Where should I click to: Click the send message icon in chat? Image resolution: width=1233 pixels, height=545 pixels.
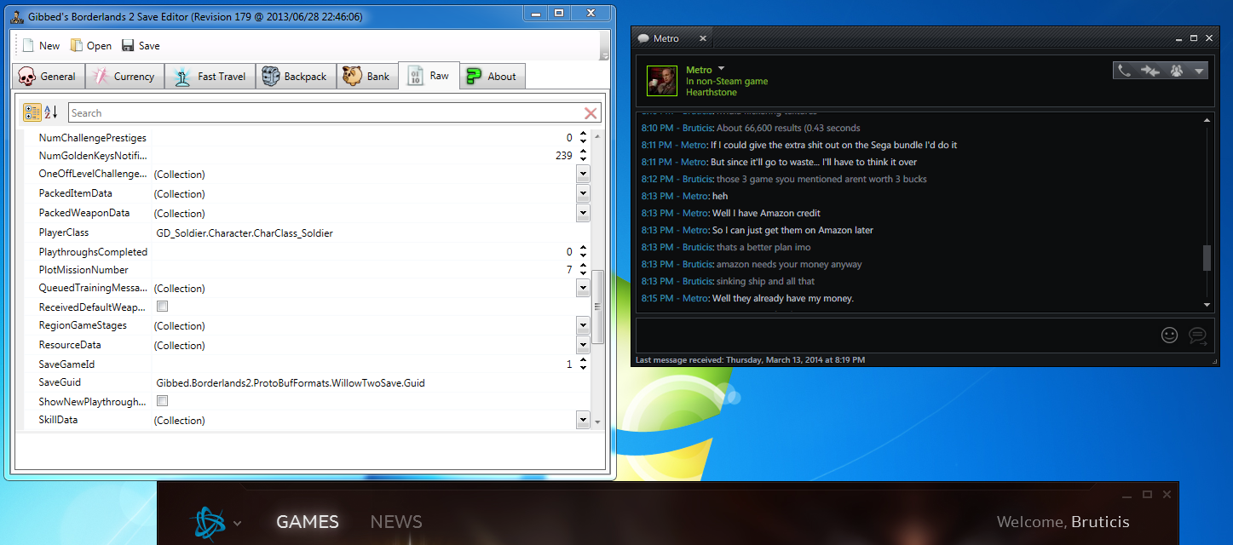(1197, 336)
